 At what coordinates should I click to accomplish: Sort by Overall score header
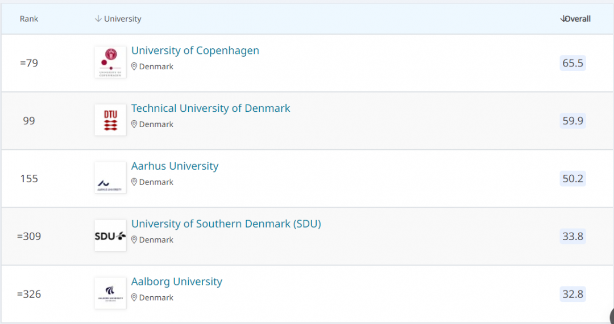[x=576, y=19]
